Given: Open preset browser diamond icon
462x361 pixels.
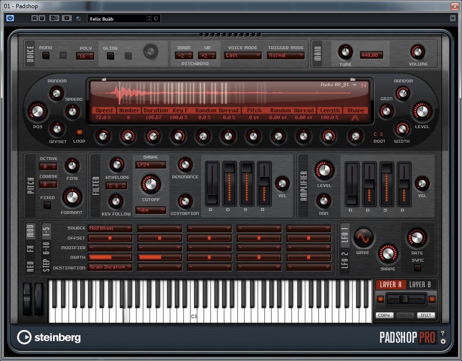Looking at the screenshot, I should tap(156, 18).
